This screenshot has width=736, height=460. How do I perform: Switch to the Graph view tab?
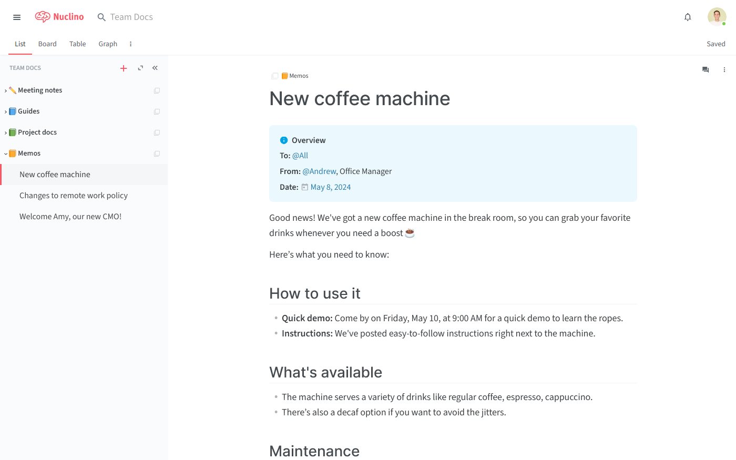point(108,44)
